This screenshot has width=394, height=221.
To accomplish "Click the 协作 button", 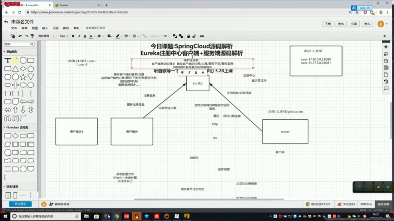I will click(x=341, y=24).
